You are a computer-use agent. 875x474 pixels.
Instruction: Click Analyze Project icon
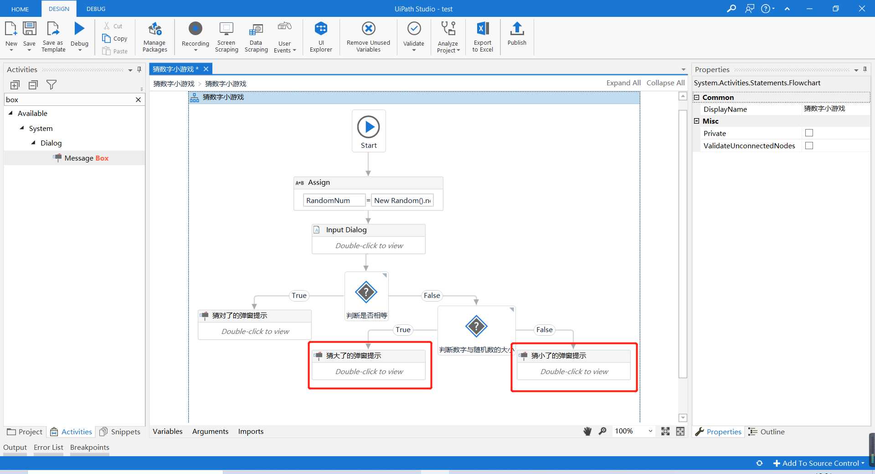[448, 28]
